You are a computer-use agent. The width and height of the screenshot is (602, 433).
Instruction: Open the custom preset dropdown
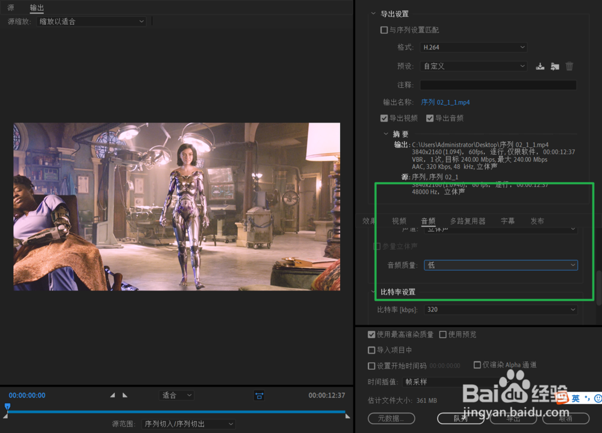coord(473,66)
